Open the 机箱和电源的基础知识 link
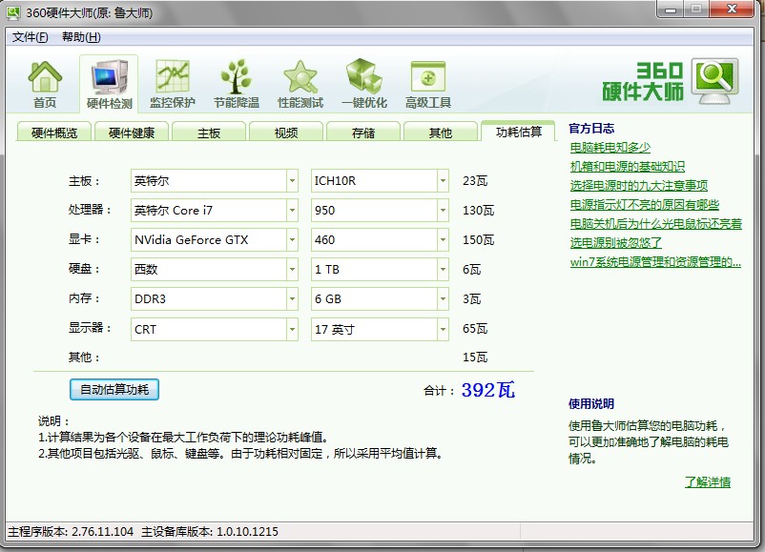Image resolution: width=765 pixels, height=552 pixels. coord(628,166)
